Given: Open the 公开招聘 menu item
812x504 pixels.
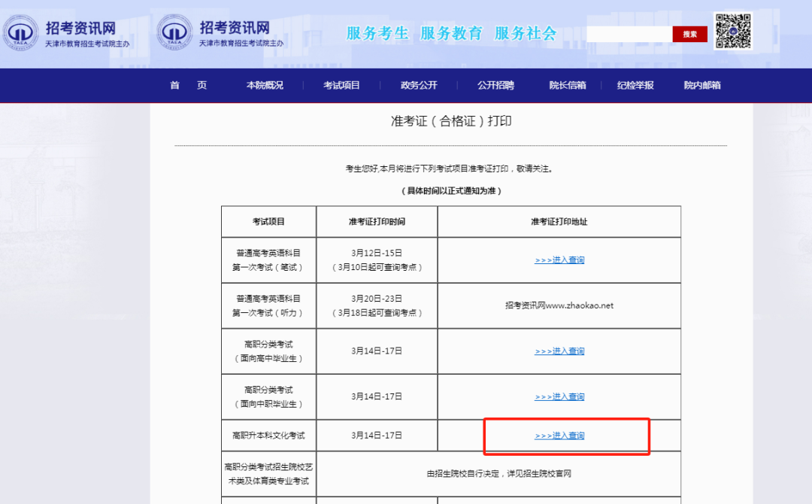Looking at the screenshot, I should click(x=495, y=85).
